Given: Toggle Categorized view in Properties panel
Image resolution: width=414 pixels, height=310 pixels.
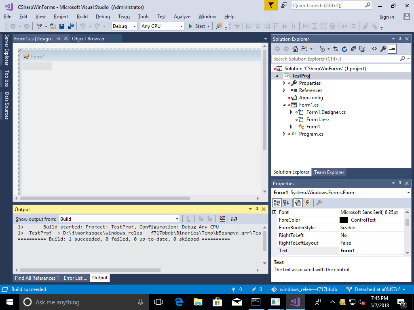Looking at the screenshot, I should pos(277,203).
